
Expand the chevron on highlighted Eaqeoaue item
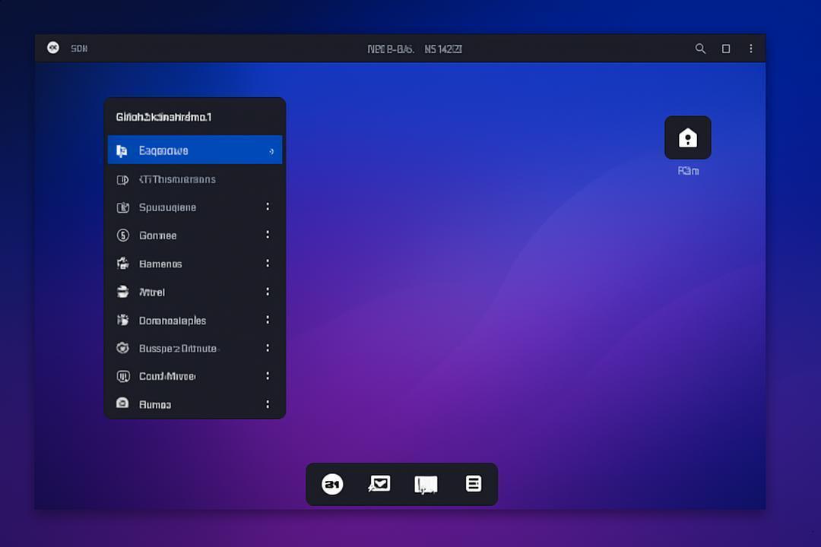271,151
